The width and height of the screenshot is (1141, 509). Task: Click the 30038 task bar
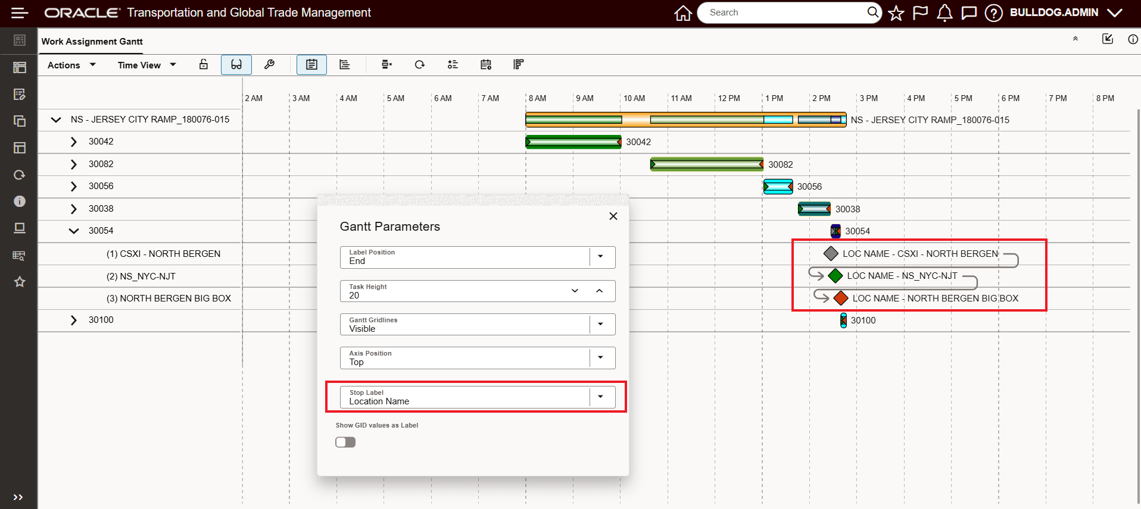point(815,209)
